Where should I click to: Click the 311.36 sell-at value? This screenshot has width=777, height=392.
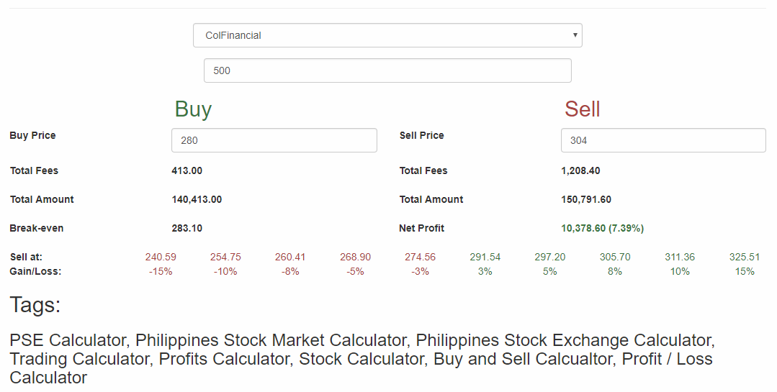click(680, 257)
